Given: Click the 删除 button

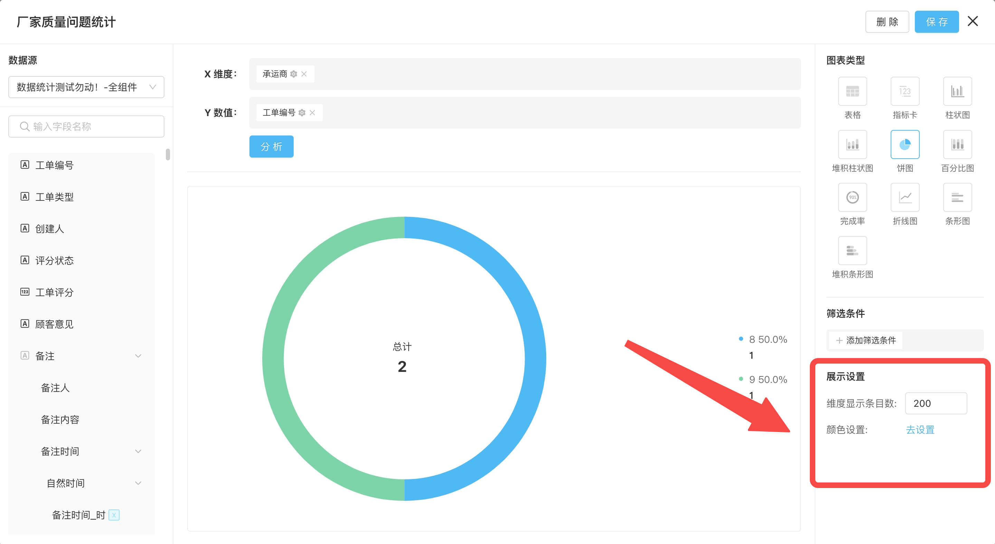Looking at the screenshot, I should pos(887,22).
